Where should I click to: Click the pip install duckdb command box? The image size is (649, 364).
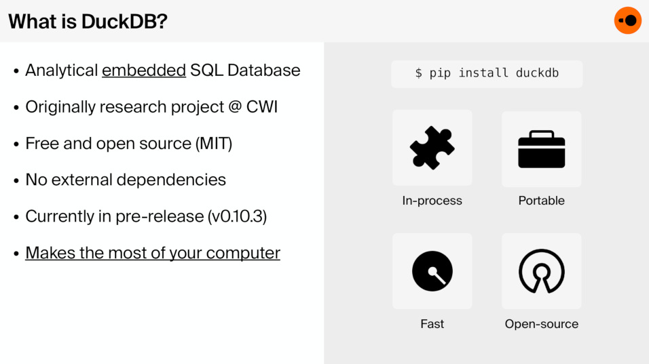486,73
